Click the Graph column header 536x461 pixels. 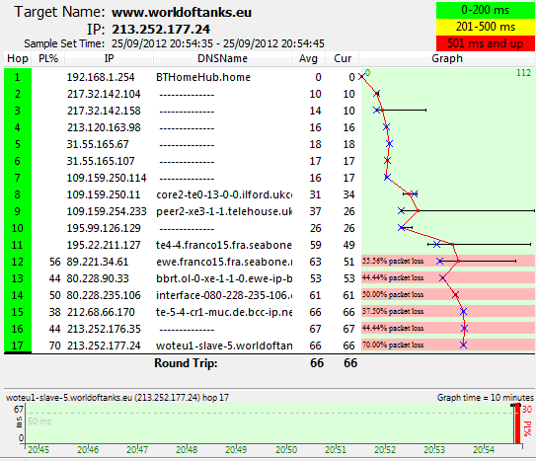[x=447, y=59]
